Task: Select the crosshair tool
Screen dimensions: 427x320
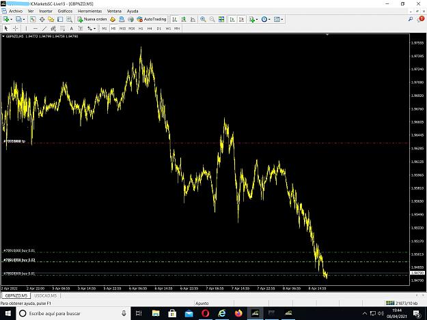Action: pyautogui.click(x=15, y=28)
